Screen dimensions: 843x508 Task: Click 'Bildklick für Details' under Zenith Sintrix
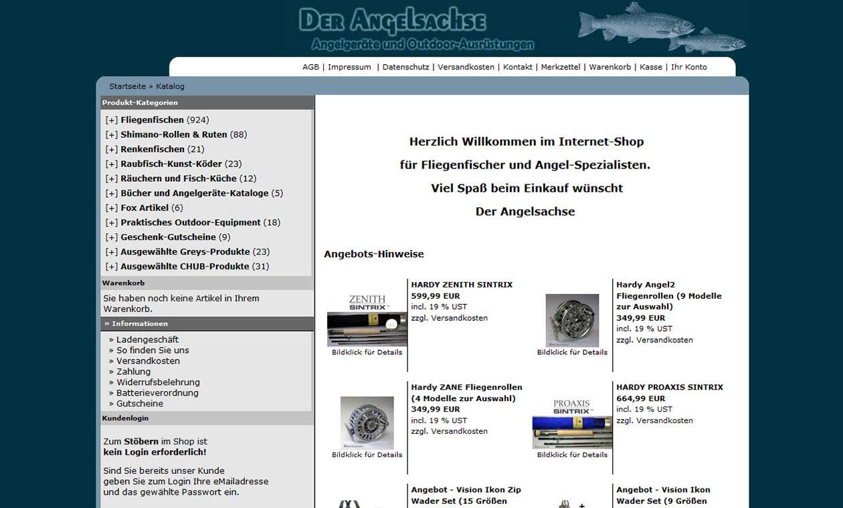(367, 352)
